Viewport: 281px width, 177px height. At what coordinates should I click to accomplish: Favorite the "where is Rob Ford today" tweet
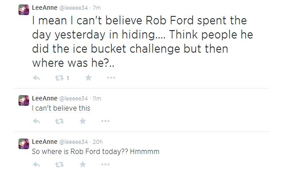pos(83,165)
